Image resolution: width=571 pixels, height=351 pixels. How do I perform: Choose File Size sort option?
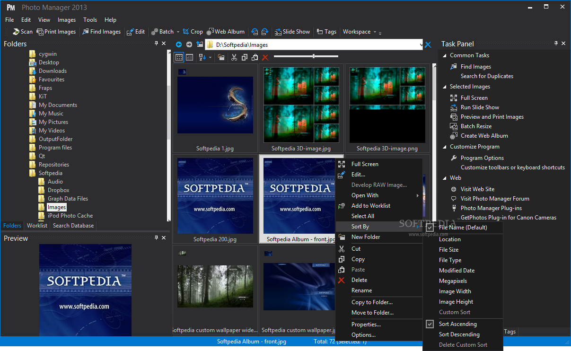[463, 250]
